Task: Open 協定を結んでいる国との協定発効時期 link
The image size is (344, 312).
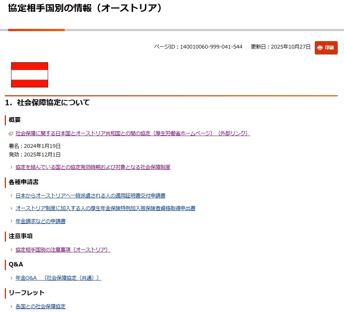Action: click(93, 167)
